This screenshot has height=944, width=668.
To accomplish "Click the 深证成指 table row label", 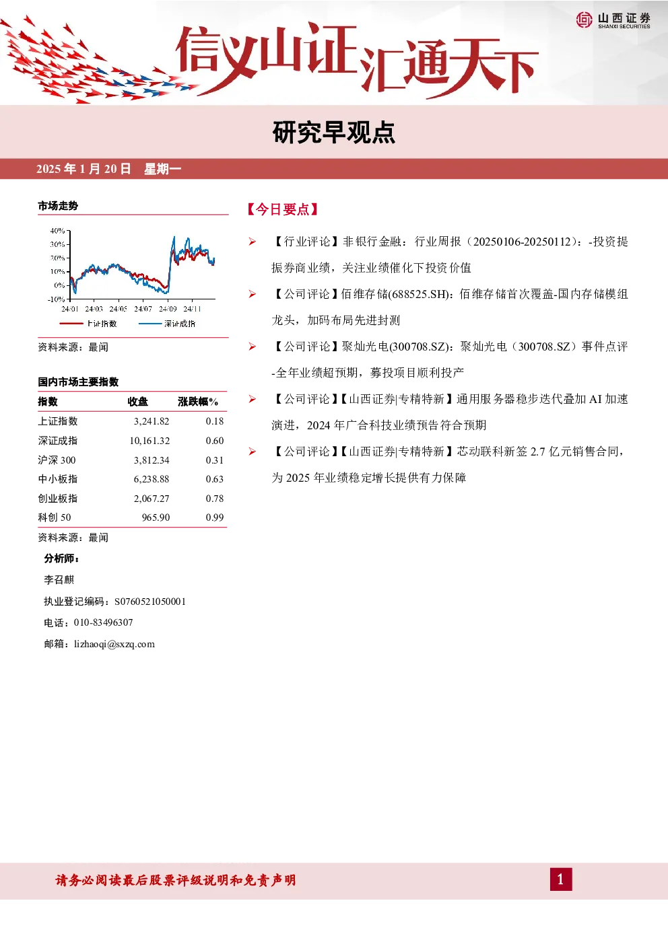I will (x=58, y=441).
